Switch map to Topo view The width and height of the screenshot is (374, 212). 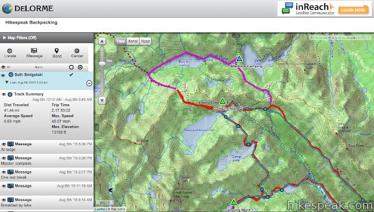point(121,41)
